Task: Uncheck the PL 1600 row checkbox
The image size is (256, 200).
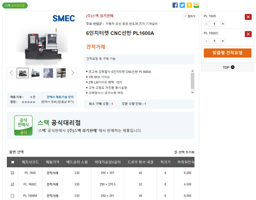Action: [12, 173]
